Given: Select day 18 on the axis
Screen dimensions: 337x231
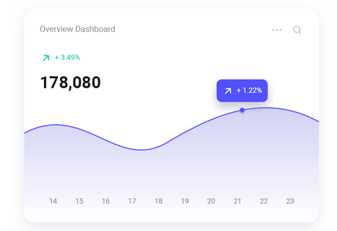Looking at the screenshot, I should click(159, 201).
